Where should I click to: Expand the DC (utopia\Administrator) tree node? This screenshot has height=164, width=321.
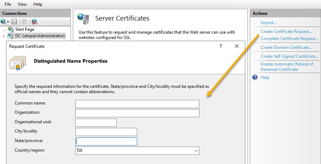(4, 36)
